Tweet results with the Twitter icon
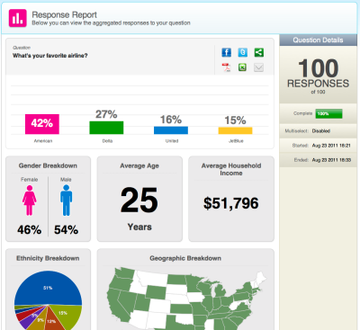The image size is (360, 330). [x=243, y=52]
